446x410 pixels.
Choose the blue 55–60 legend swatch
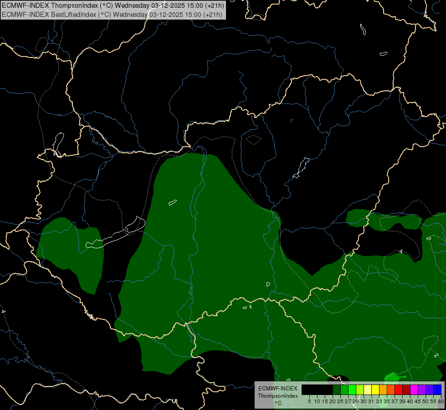(437, 389)
